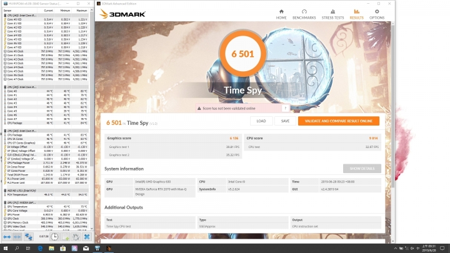Click the taskbar search magnifier icon
This screenshot has height=253, width=450.
17,249
